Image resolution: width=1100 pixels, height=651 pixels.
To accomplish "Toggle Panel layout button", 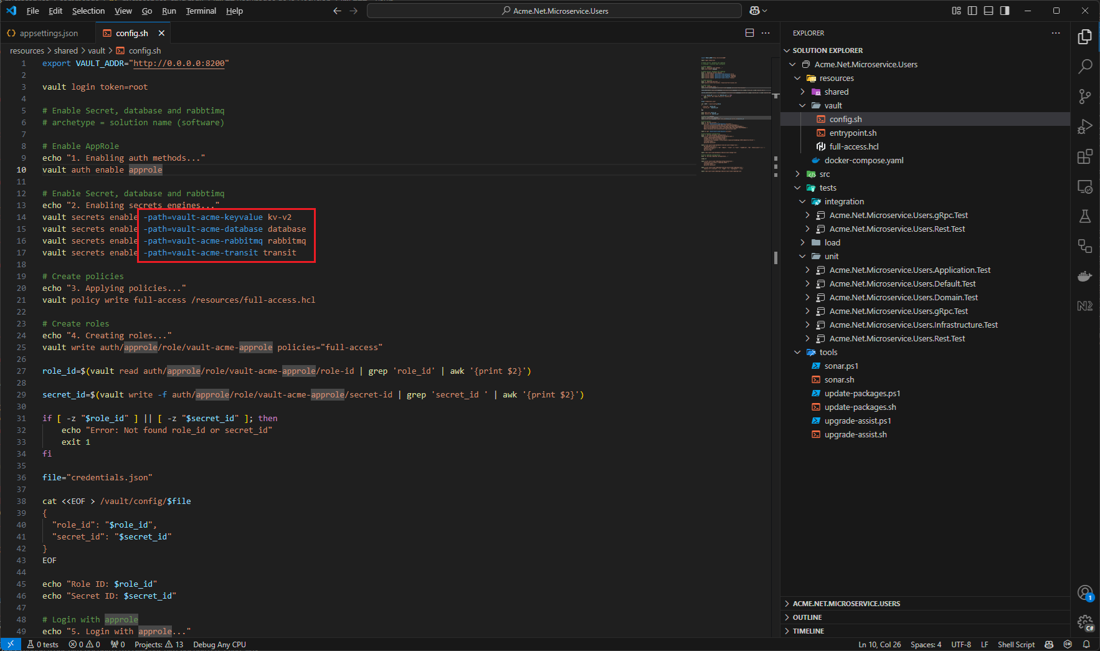I will click(989, 11).
